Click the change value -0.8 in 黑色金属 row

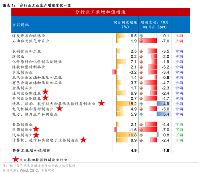(165, 78)
